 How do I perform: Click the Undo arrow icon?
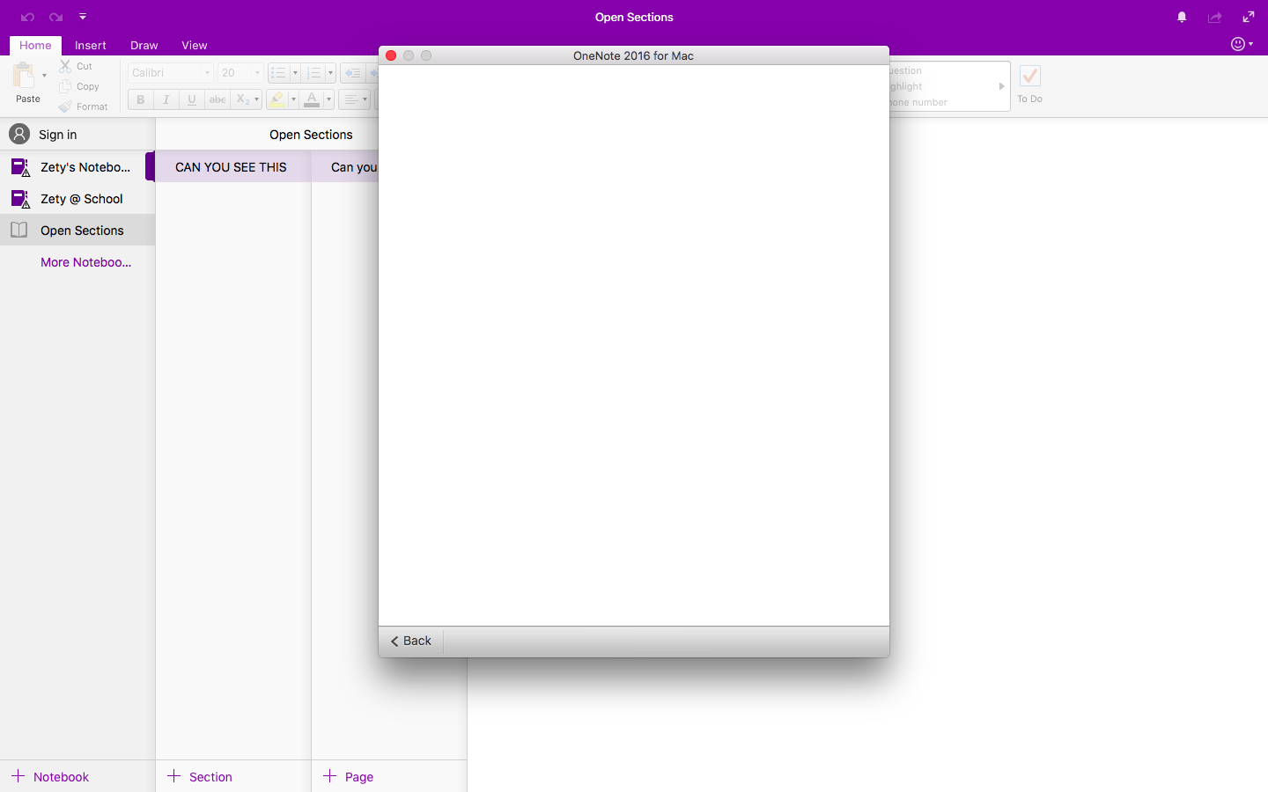(x=27, y=17)
